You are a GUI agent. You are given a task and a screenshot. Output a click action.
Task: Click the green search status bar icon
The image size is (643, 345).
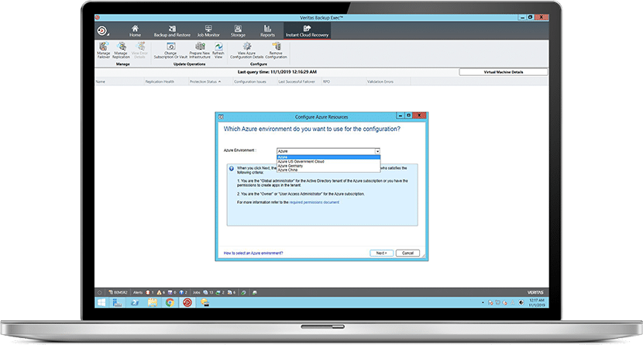(243, 292)
